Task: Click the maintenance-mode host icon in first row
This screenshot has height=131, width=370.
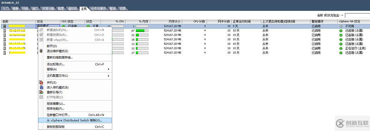Action: 5,26
